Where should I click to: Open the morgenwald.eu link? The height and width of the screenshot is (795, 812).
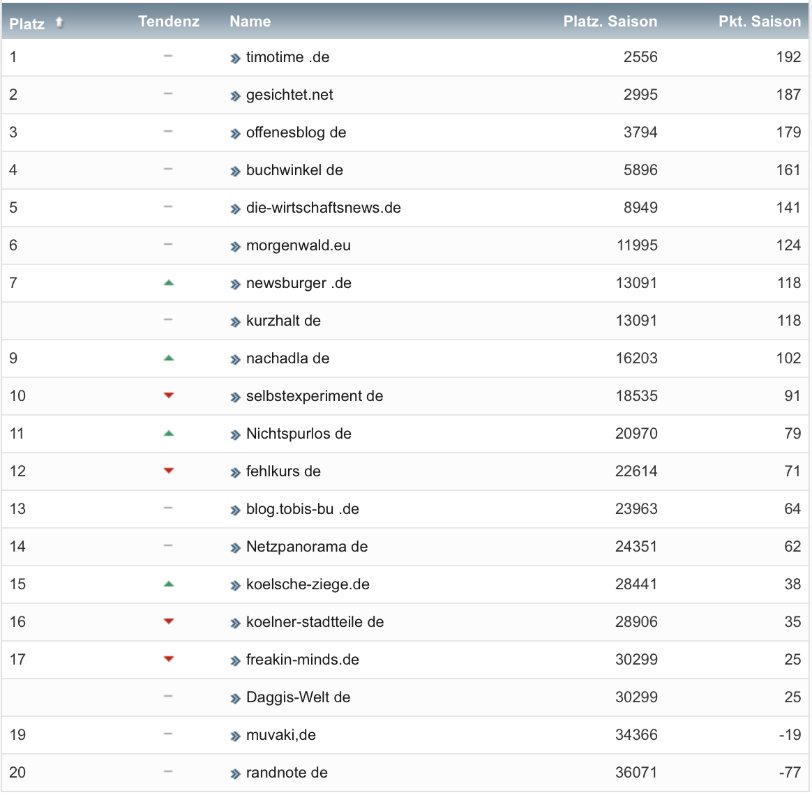tap(299, 245)
